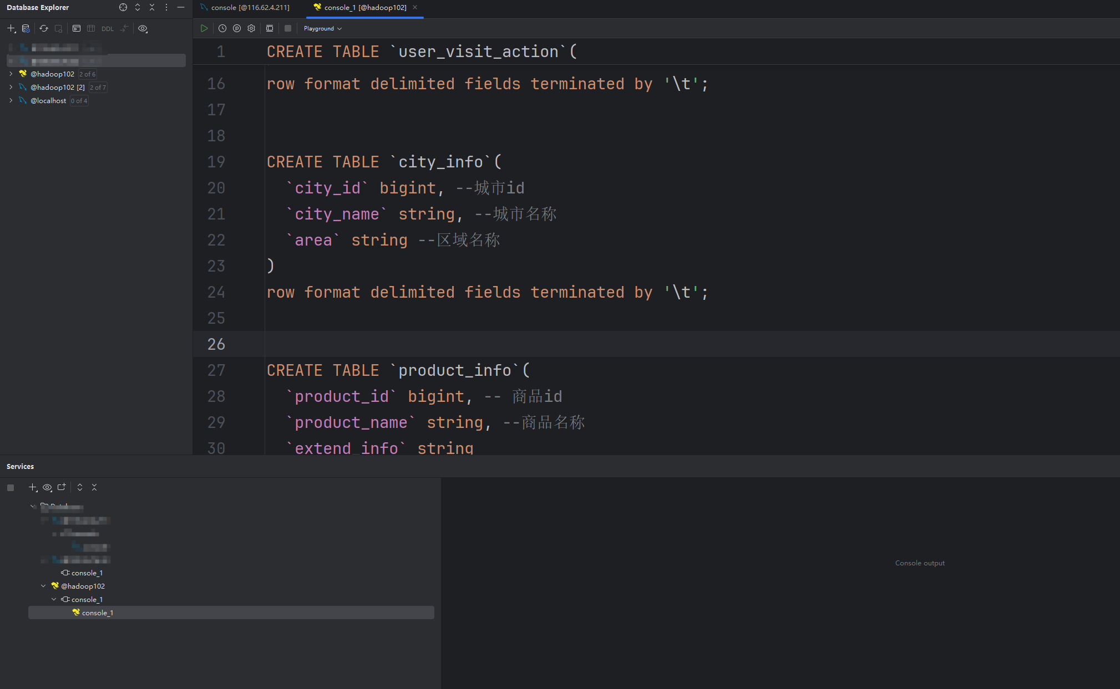This screenshot has height=689, width=1120.
Task: Run the query with the Execute button
Action: click(204, 28)
